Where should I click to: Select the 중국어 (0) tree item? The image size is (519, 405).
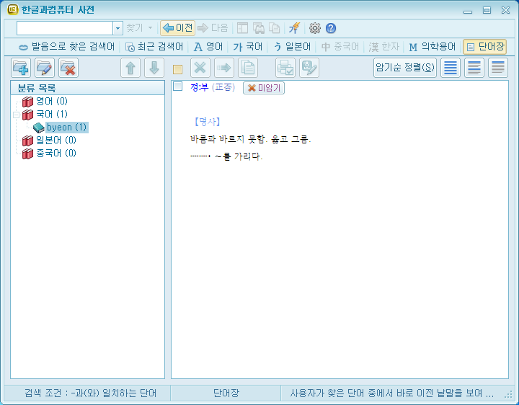[x=56, y=153]
